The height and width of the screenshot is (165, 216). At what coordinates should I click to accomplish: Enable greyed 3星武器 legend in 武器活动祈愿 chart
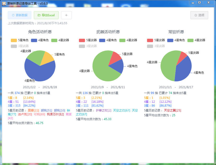88,46
